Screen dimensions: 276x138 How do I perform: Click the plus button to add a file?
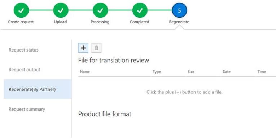(83, 48)
